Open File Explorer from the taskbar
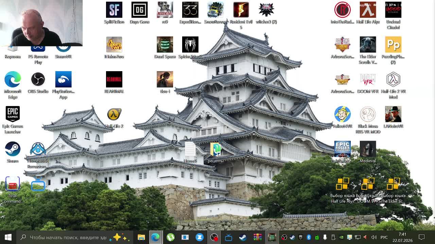The width and height of the screenshot is (435, 244). (141, 237)
